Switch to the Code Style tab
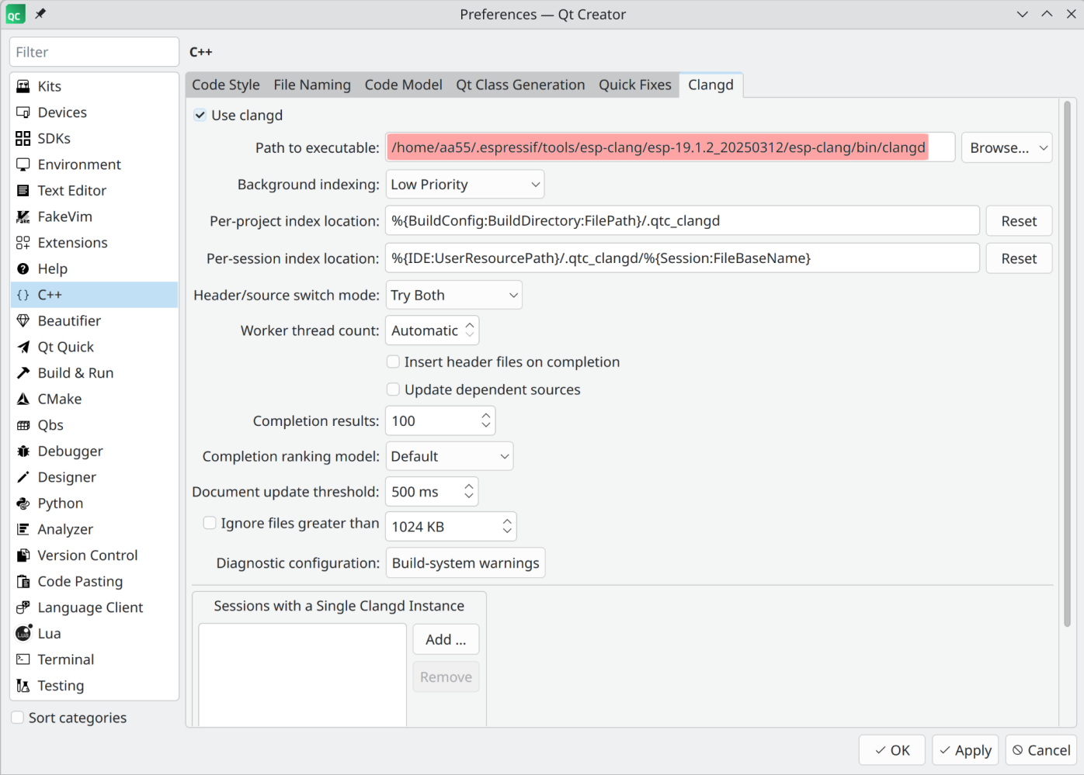Viewport: 1084px width, 775px height. pos(225,85)
